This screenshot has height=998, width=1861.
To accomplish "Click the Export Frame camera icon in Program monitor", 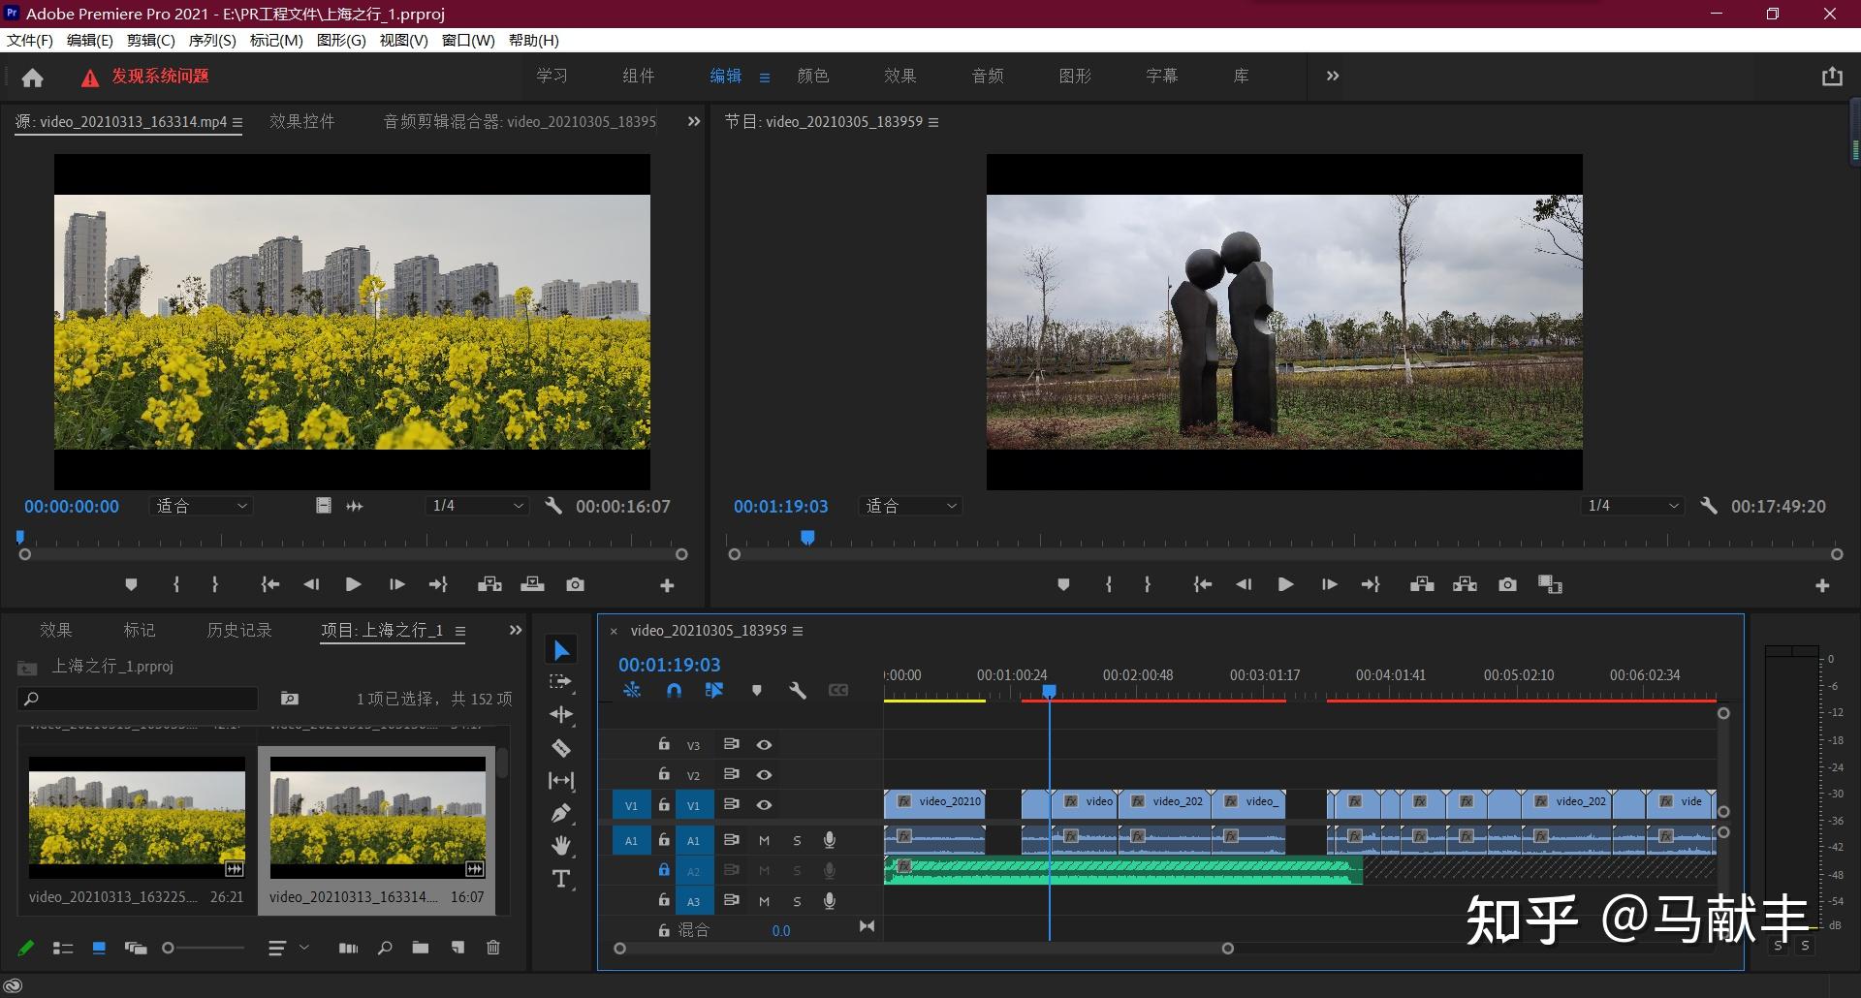I will (x=1507, y=584).
